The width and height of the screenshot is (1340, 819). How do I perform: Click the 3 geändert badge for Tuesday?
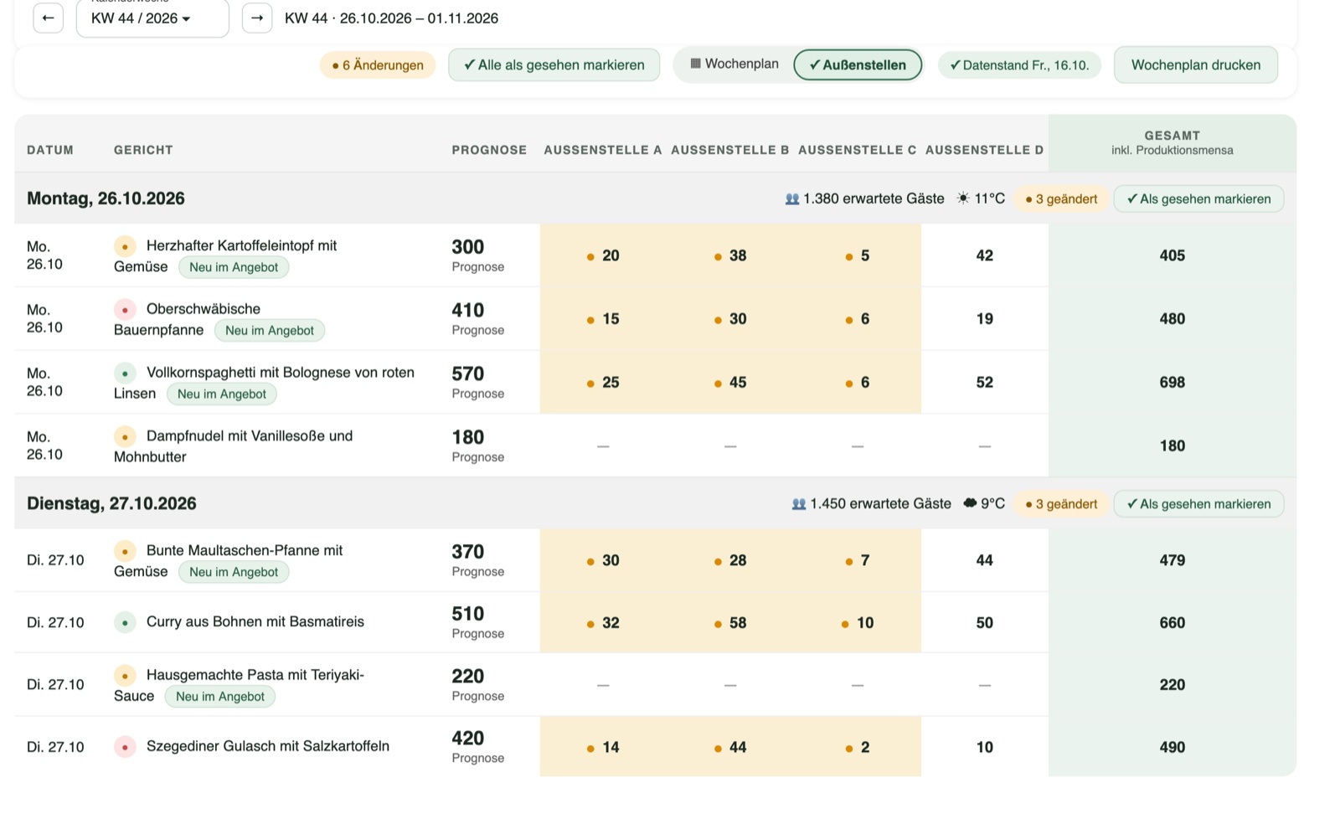tap(1062, 504)
